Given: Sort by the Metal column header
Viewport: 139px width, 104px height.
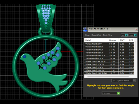Looking at the screenshot, I should coord(96,40).
